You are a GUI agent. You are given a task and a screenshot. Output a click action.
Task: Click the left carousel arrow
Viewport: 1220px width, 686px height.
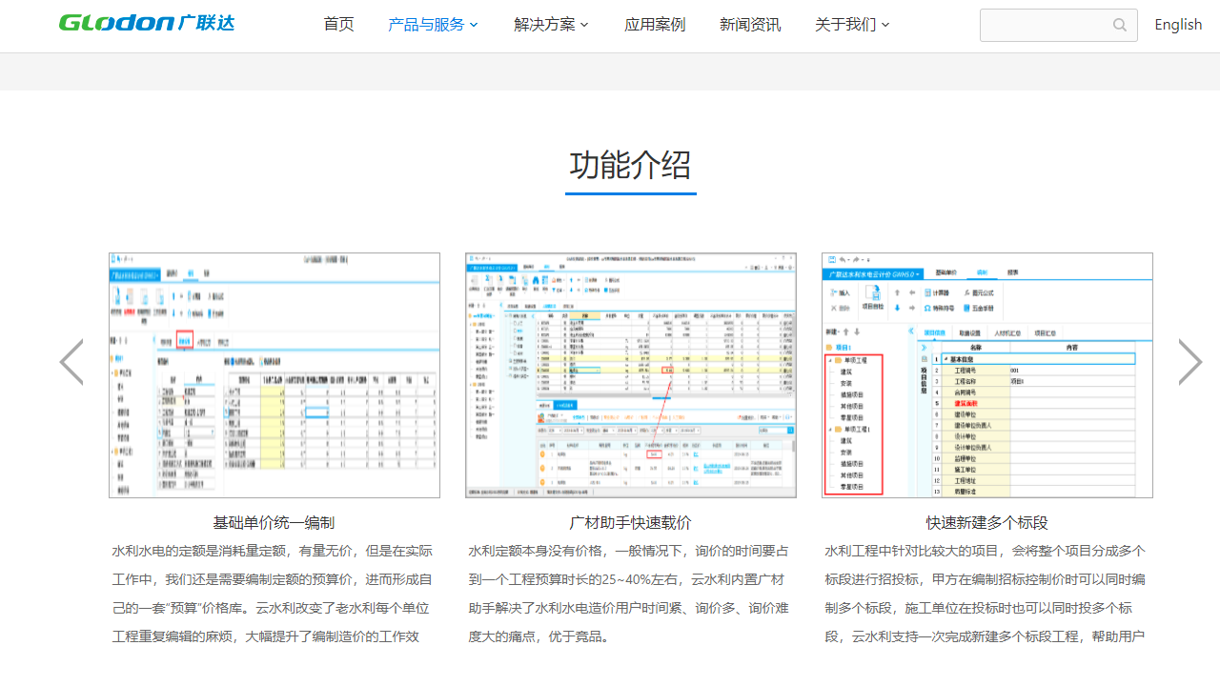pyautogui.click(x=71, y=362)
